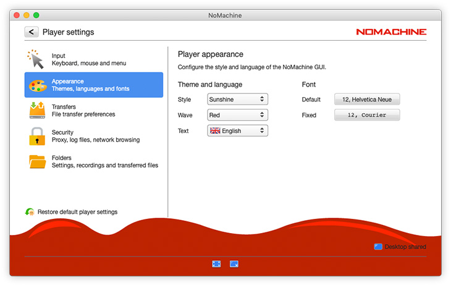Change Fixed font 12, Courier
Image resolution: width=451 pixels, height=285 pixels.
coord(367,115)
